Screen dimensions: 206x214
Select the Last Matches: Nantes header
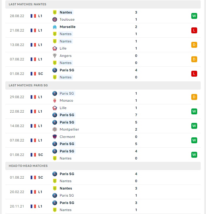pyautogui.click(x=103, y=4)
